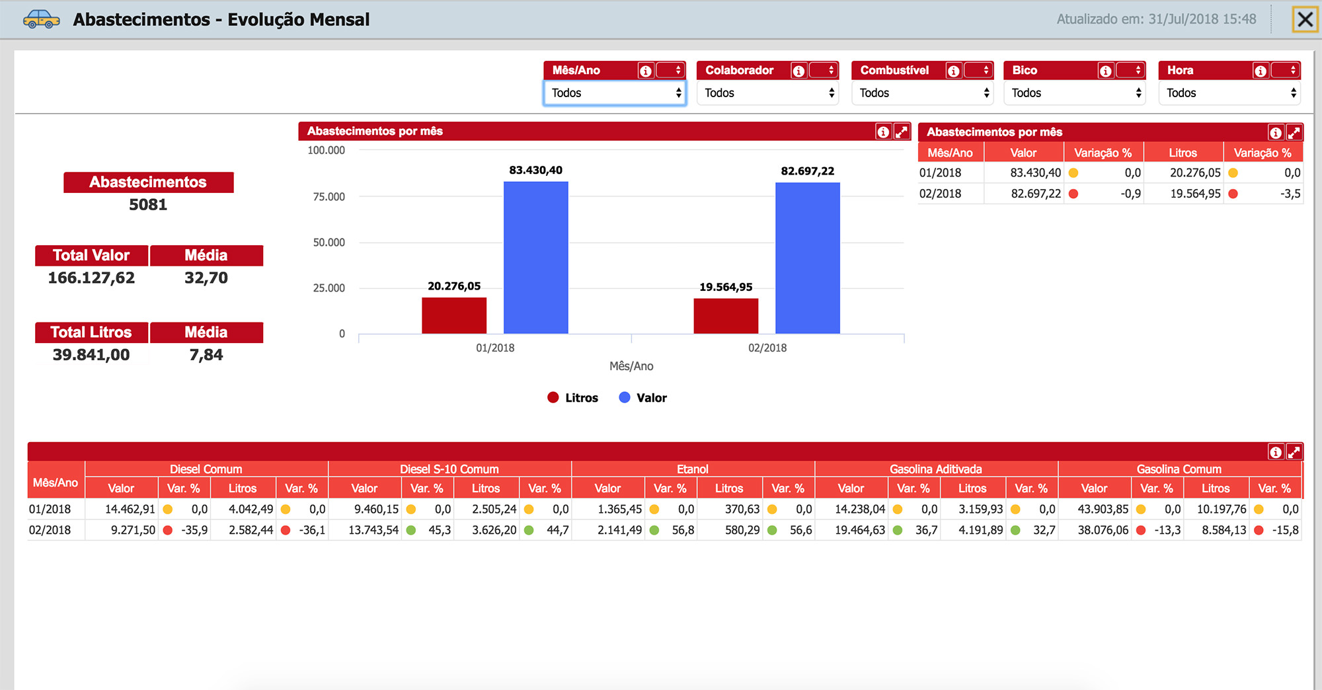
Task: Open the Mês/Ano Todos dropdown
Action: pos(615,93)
